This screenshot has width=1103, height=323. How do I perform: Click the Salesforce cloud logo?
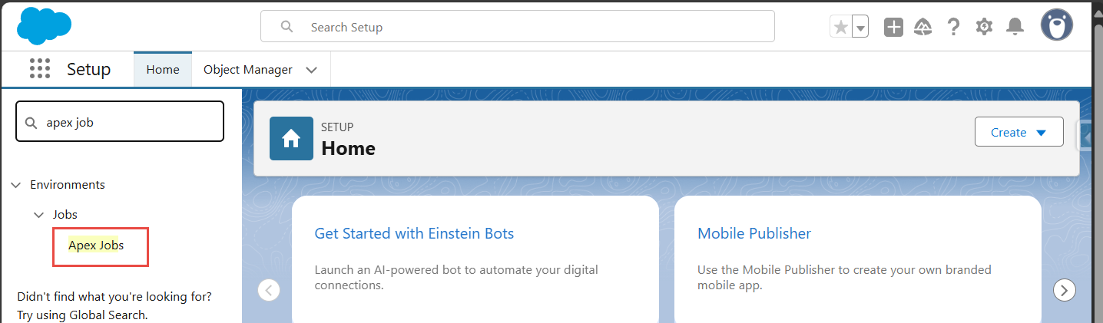pyautogui.click(x=44, y=26)
